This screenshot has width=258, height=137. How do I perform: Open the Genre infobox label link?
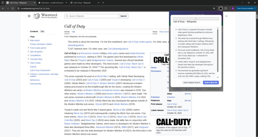click(x=154, y=68)
